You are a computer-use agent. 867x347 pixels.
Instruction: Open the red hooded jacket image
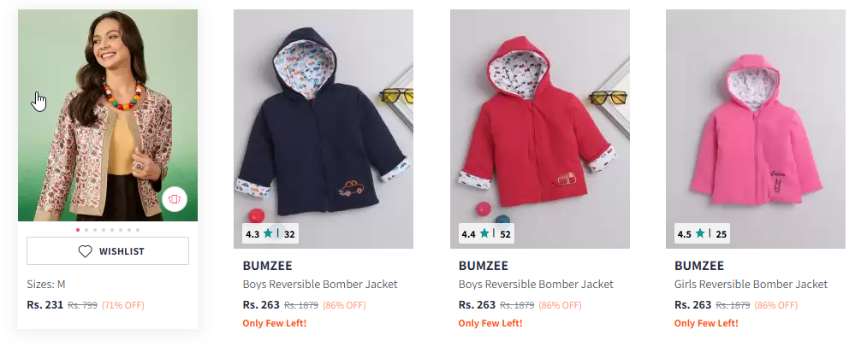point(540,129)
